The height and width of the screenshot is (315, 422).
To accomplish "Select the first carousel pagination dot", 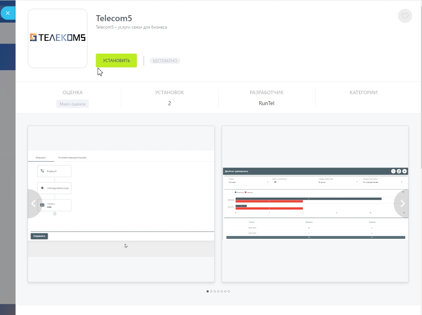I will click(x=208, y=291).
